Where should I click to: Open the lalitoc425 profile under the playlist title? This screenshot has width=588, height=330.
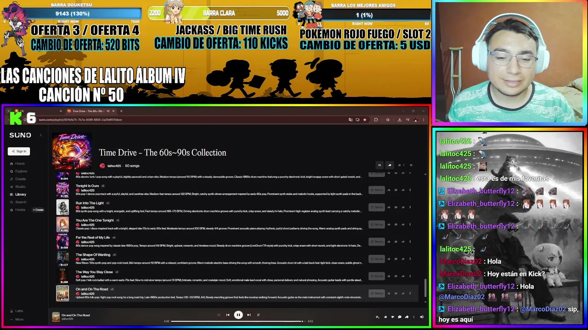point(114,166)
